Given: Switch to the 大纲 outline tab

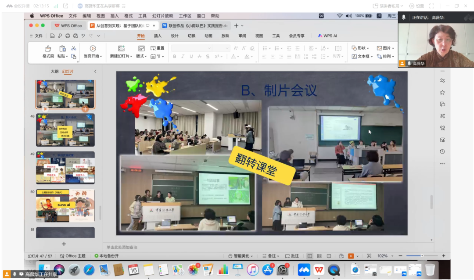Looking at the screenshot, I should tap(54, 72).
